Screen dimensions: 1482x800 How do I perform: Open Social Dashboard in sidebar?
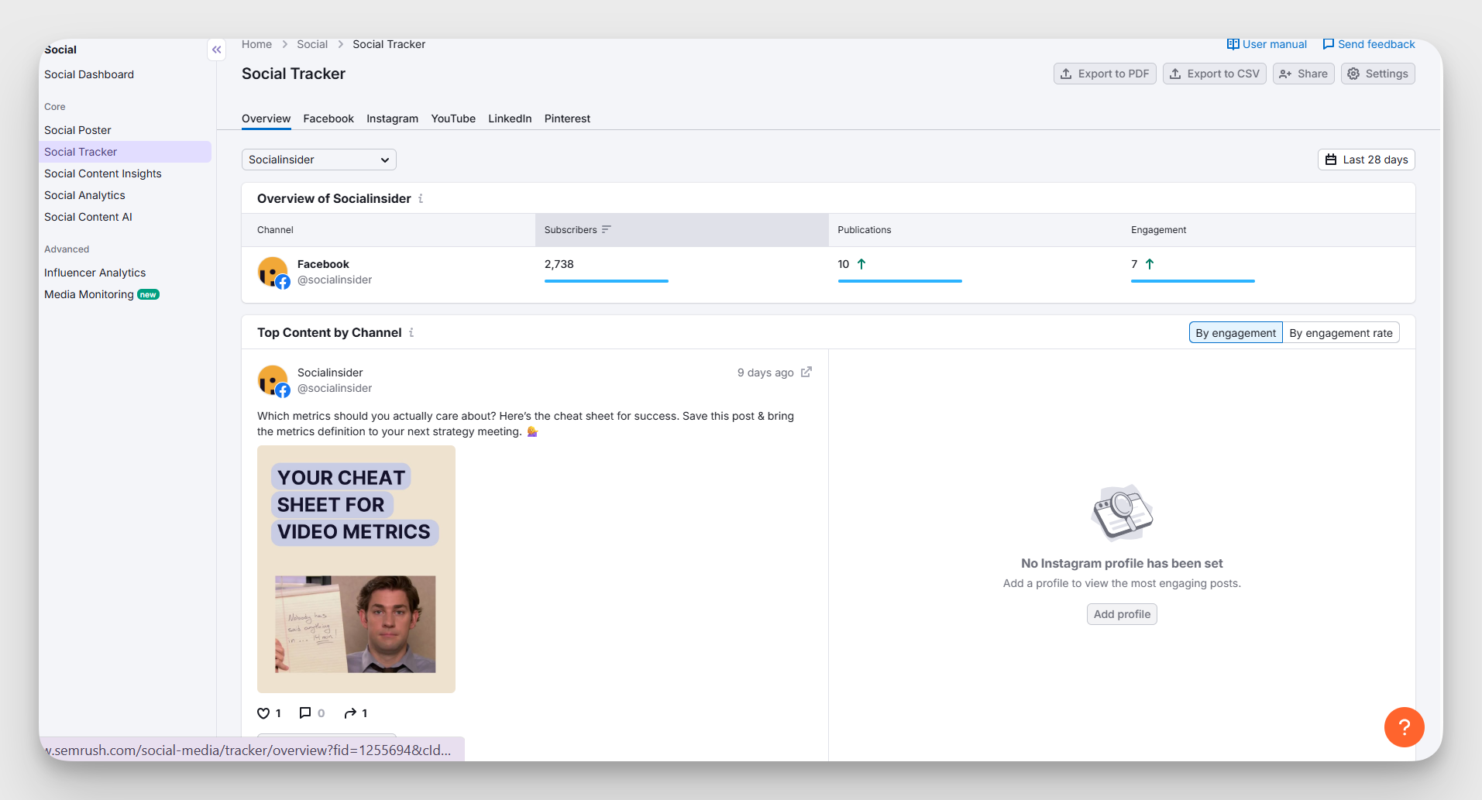pyautogui.click(x=89, y=74)
